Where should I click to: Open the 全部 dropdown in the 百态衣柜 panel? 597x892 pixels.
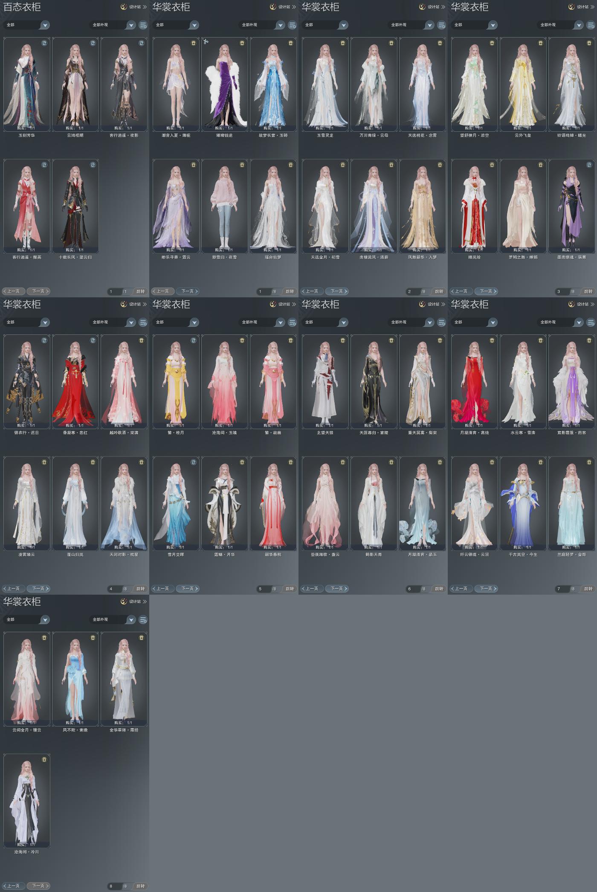(x=26, y=25)
